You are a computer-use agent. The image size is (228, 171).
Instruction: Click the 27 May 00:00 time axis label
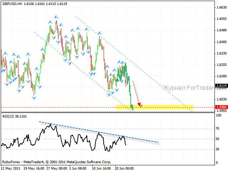coord(57,169)
